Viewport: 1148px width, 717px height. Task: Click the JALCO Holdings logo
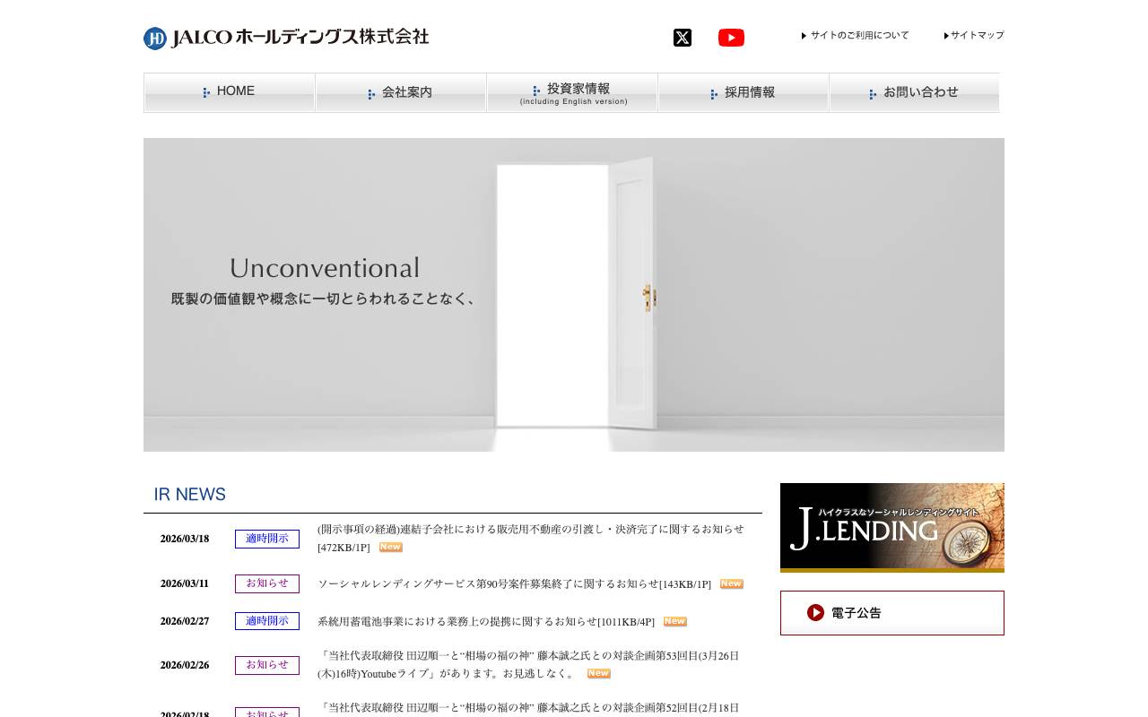point(285,38)
